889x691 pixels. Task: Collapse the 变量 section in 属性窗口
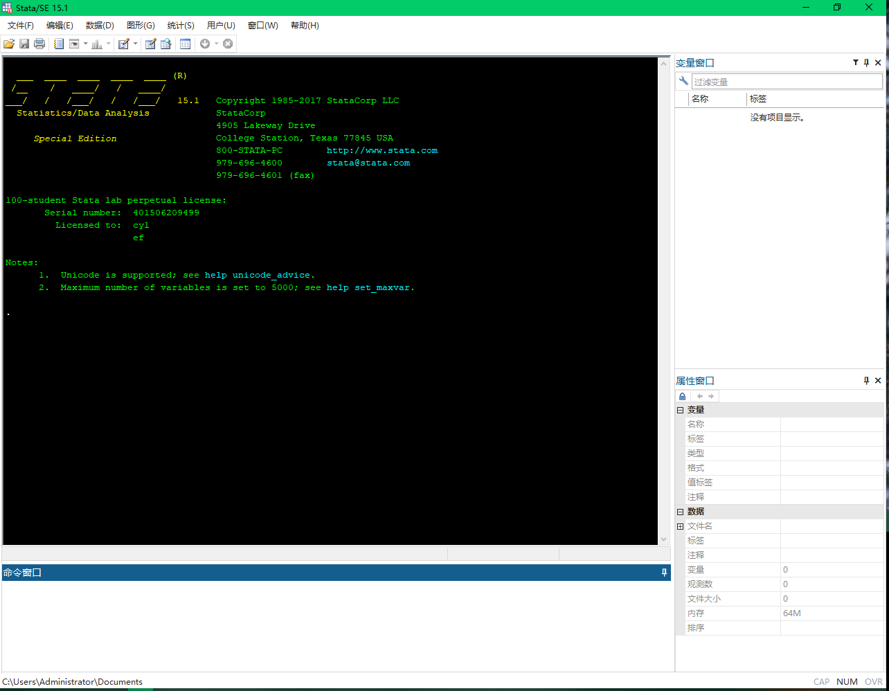tap(681, 410)
